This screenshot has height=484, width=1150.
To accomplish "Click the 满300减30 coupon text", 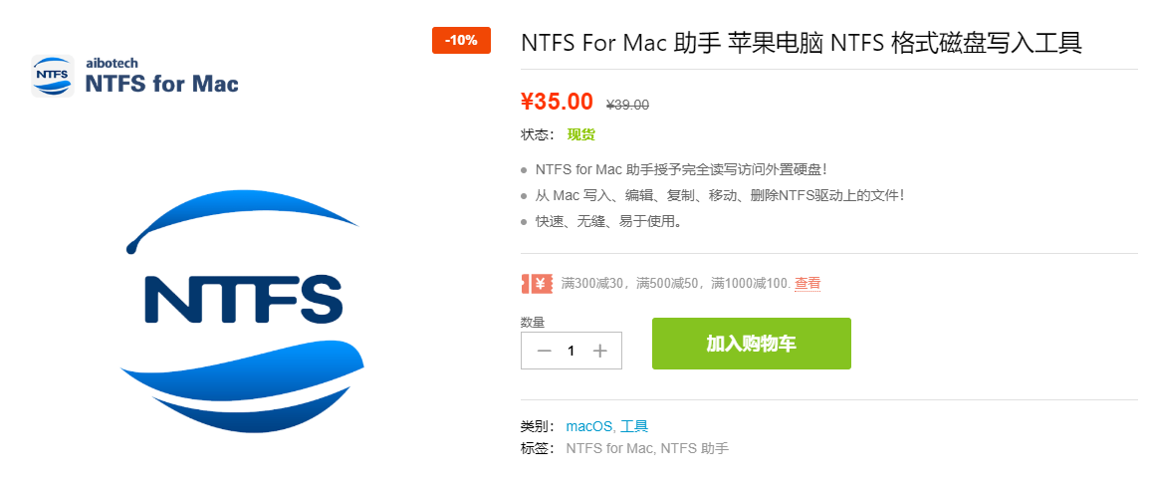I will pyautogui.click(x=591, y=283).
